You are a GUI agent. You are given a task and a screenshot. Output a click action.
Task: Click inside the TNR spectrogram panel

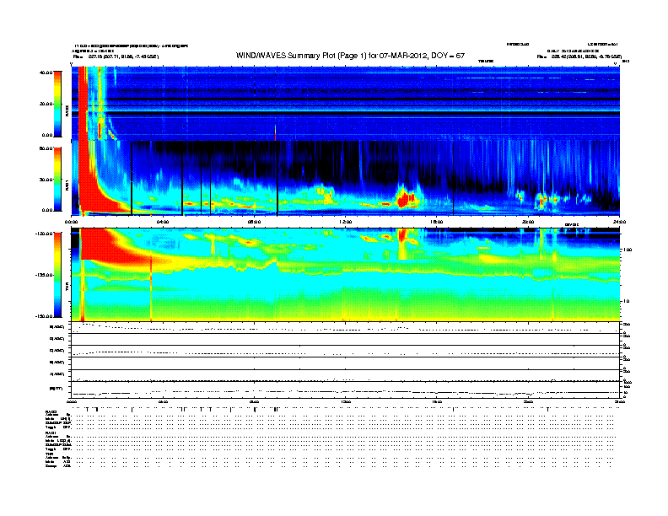[x=345, y=275]
